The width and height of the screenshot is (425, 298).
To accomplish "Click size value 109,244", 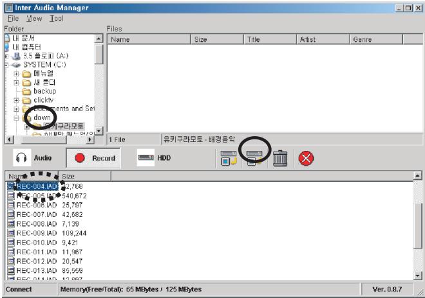I will point(74,233).
